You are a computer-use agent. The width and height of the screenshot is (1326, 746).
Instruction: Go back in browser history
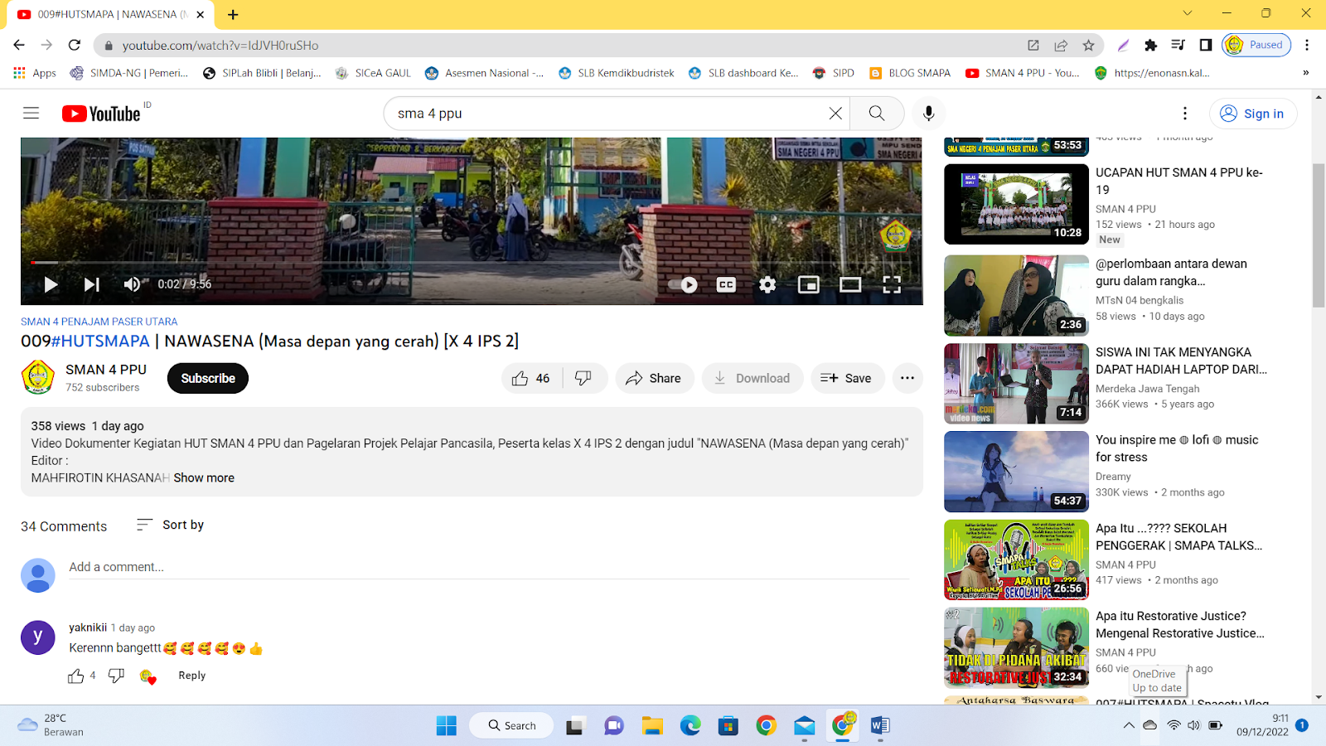point(19,45)
